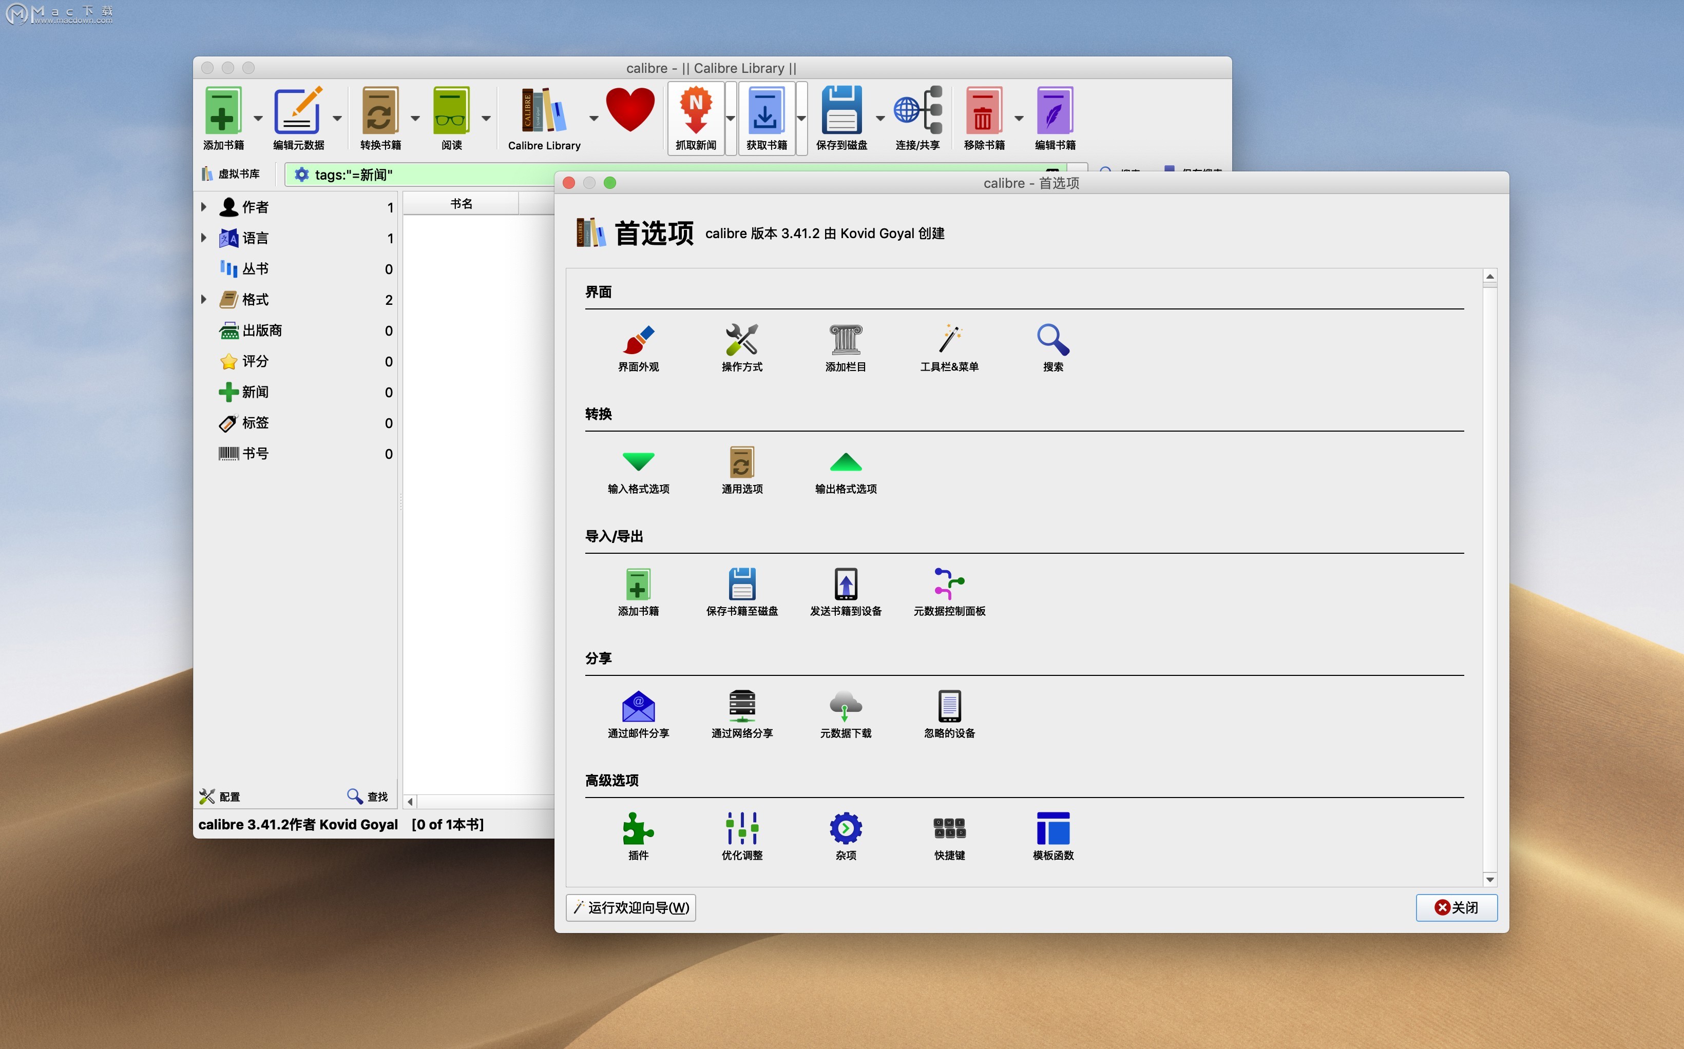Click 添加书籍 in the main toolbar
Viewport: 1684px width, 1049px height.
tap(223, 118)
